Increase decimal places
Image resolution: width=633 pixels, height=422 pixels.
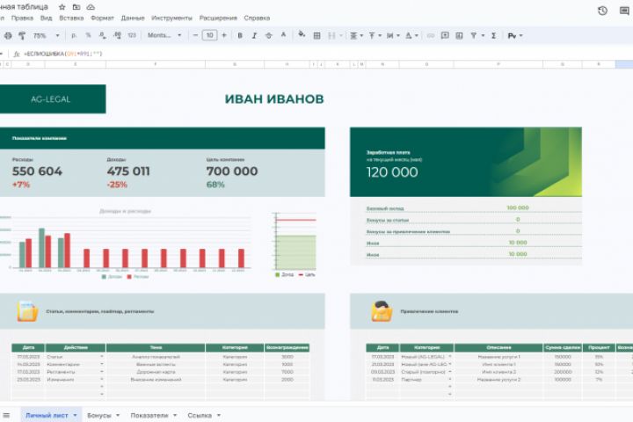pyautogui.click(x=118, y=35)
